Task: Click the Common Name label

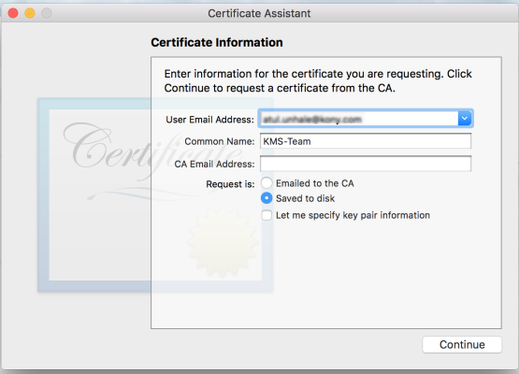Action: tap(220, 141)
